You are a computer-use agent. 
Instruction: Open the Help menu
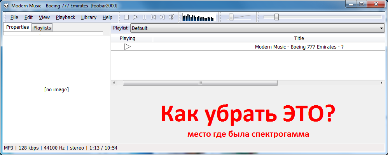point(107,17)
